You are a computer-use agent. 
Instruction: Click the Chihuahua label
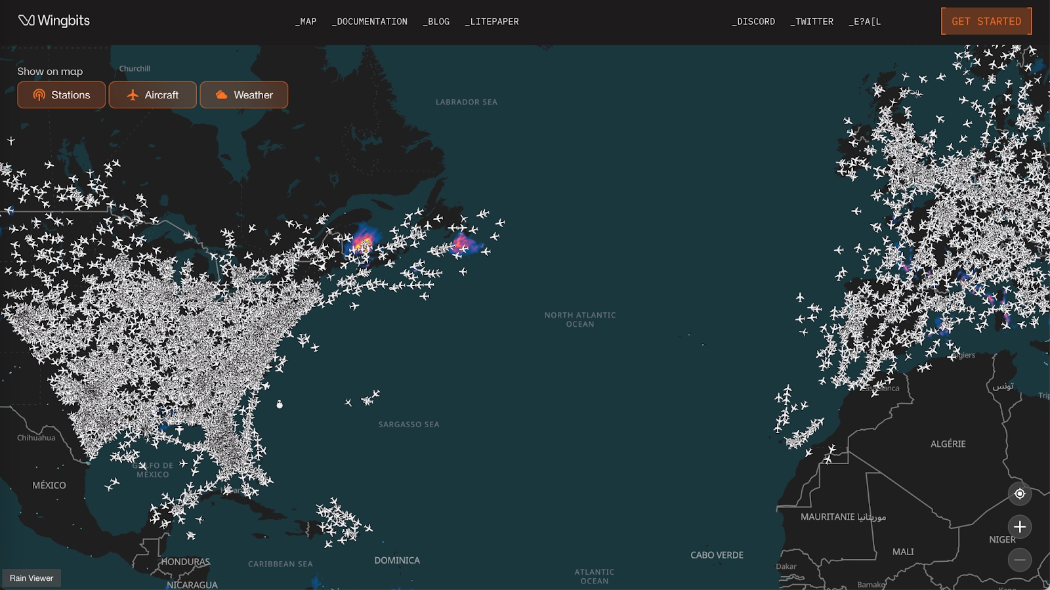36,438
